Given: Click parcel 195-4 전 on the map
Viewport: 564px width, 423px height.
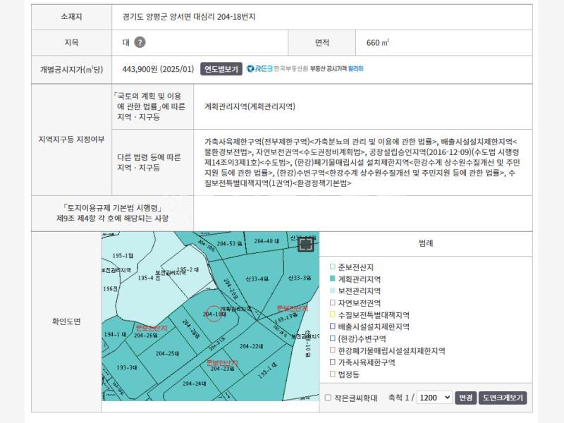Looking at the screenshot, I should pos(149,278).
